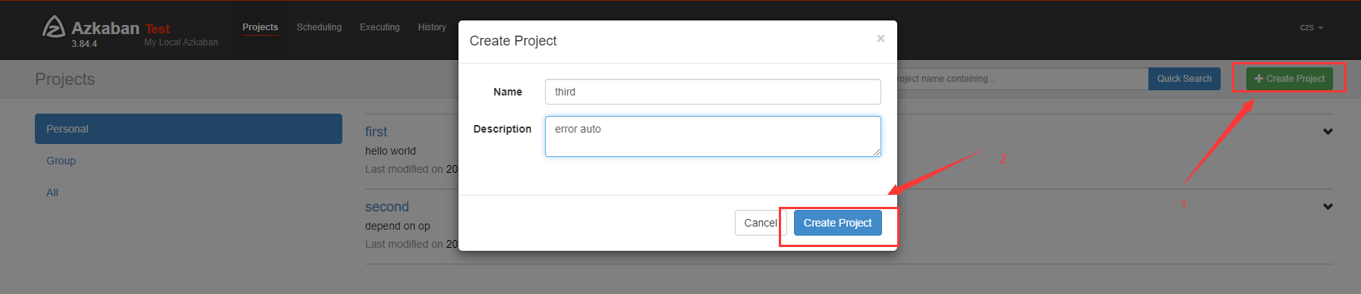The height and width of the screenshot is (294, 1361).
Task: Confirm with blue Create Project button
Action: point(838,223)
